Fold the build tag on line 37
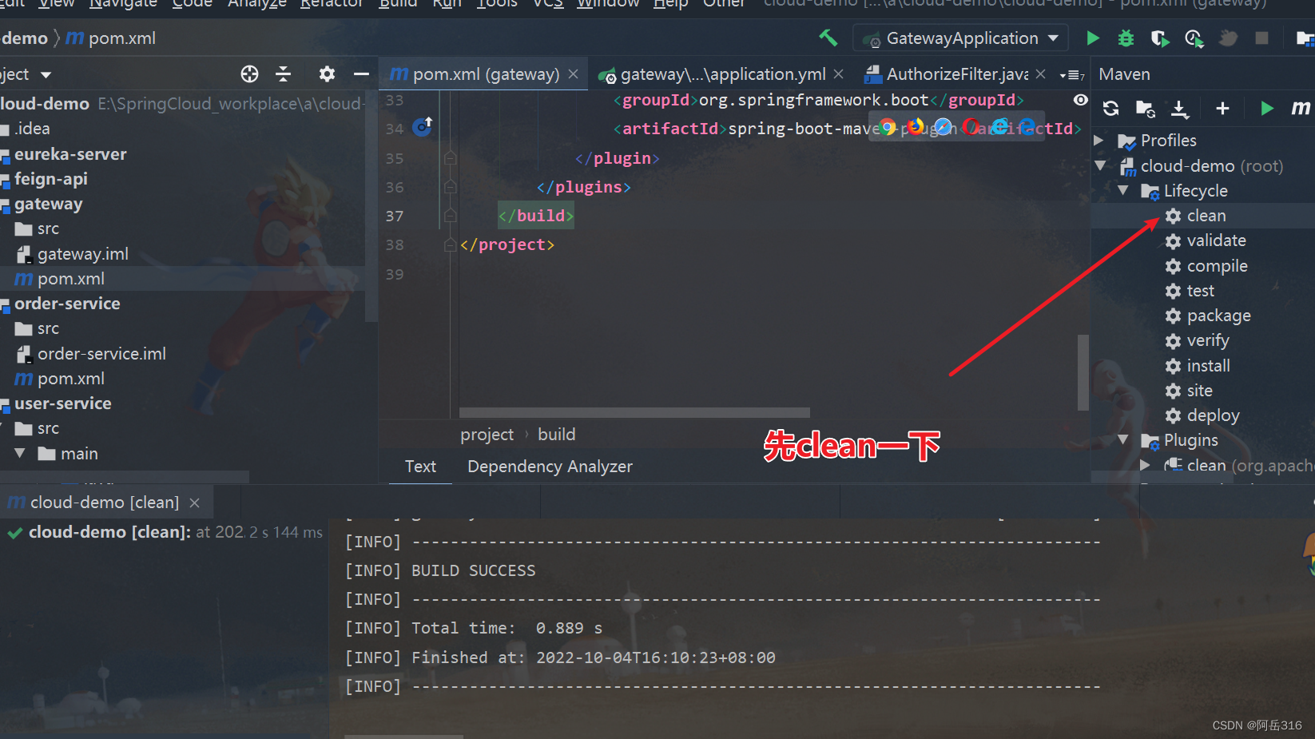This screenshot has width=1315, height=739. pos(451,216)
